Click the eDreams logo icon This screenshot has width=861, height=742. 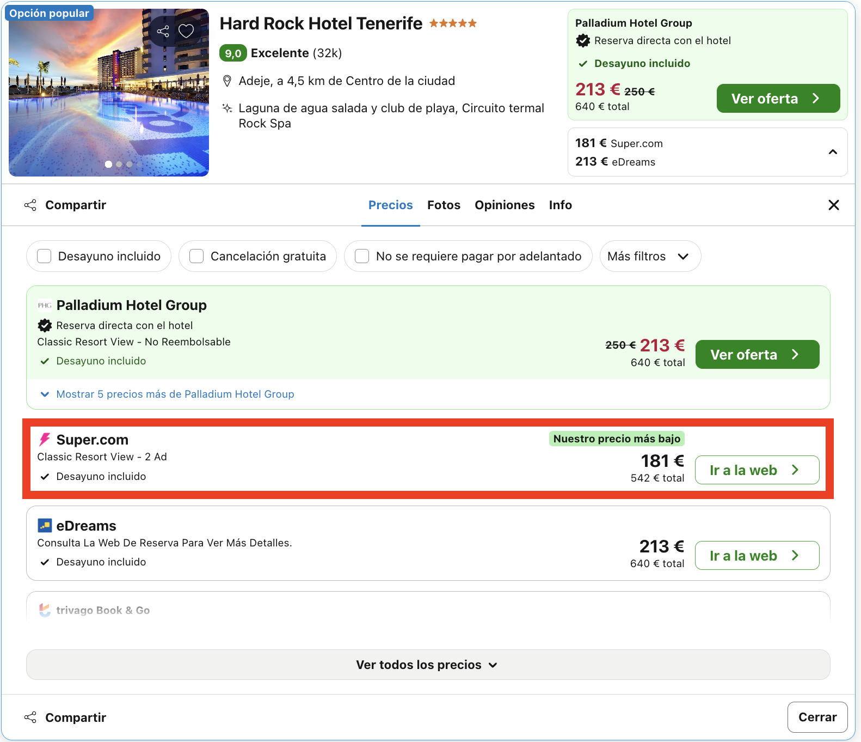pyautogui.click(x=45, y=526)
